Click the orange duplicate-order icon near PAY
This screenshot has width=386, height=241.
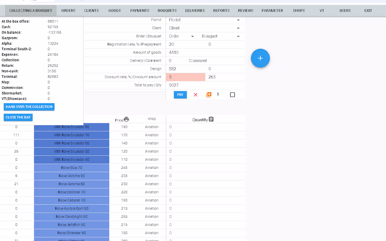click(209, 94)
